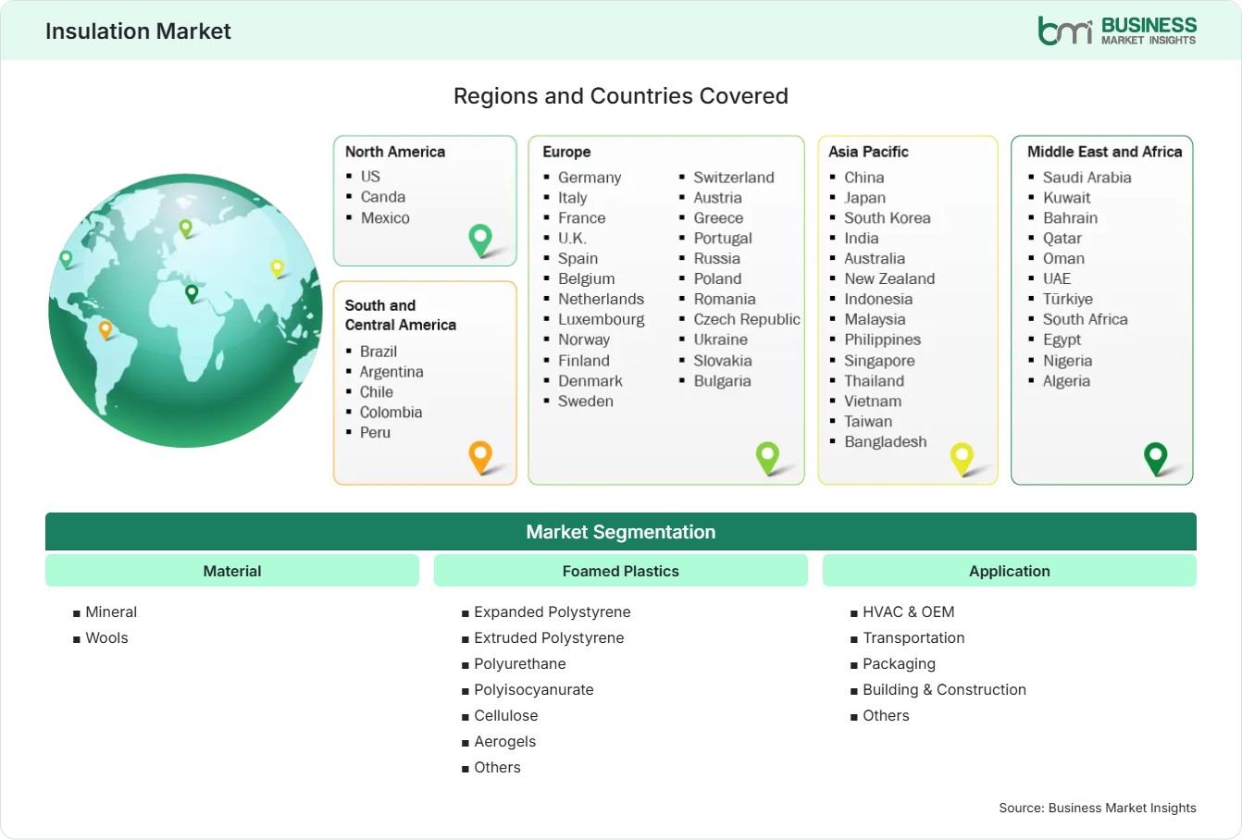The image size is (1242, 840).
Task: Click Mineral under Material
Action: coord(111,612)
